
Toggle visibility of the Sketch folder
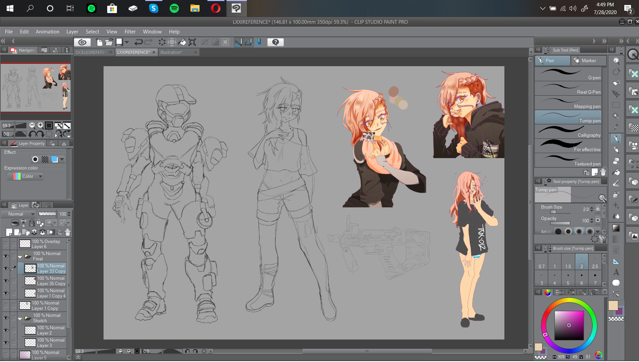[x=6, y=318]
